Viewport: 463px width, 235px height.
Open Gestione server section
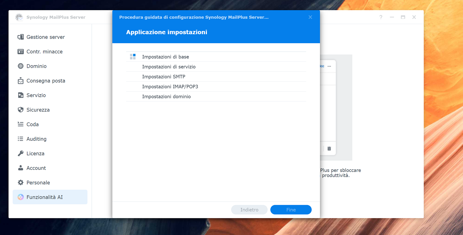[x=50, y=37]
